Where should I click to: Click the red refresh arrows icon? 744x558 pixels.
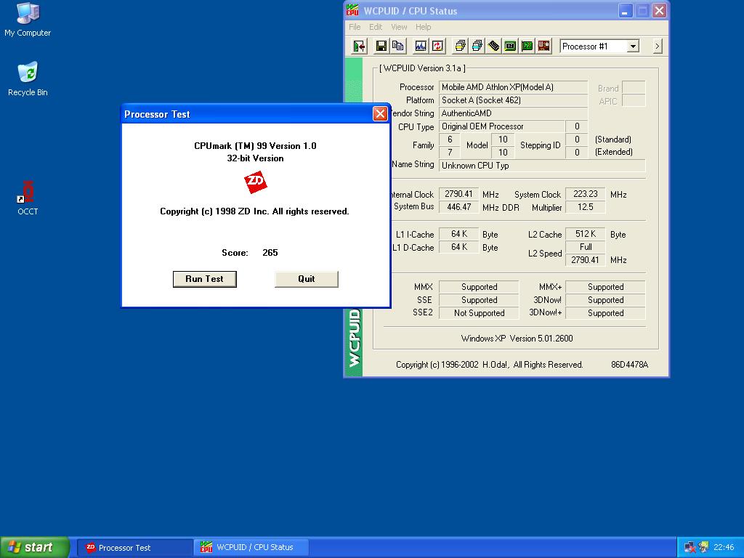point(437,46)
